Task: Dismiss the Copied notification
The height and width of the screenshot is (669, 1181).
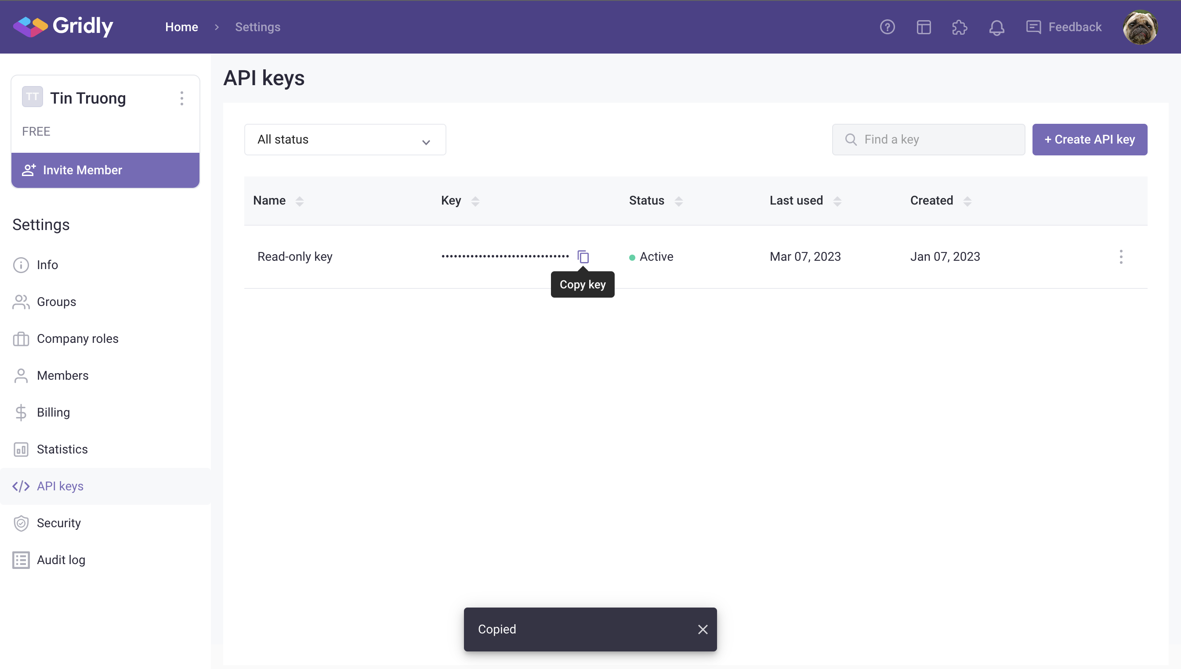Action: coord(702,629)
